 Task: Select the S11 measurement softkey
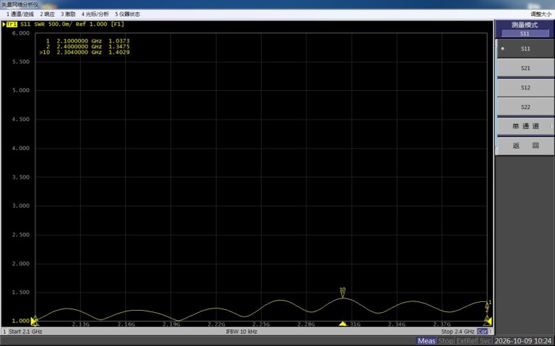[525, 49]
